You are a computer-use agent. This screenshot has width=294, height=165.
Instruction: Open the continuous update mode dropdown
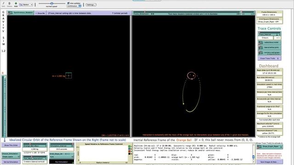(74, 6)
